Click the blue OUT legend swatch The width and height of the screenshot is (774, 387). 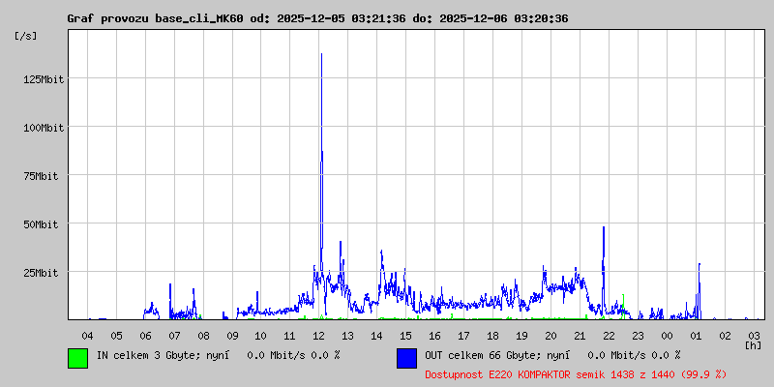click(x=406, y=358)
